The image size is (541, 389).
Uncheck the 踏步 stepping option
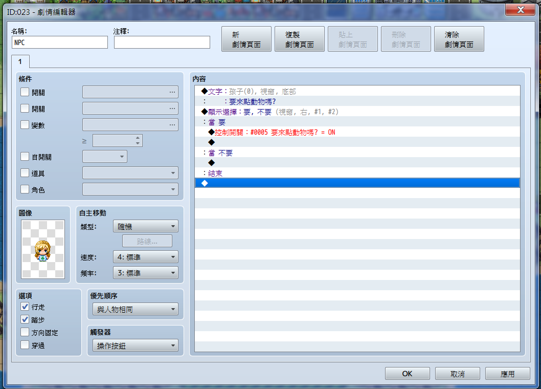[x=25, y=319]
